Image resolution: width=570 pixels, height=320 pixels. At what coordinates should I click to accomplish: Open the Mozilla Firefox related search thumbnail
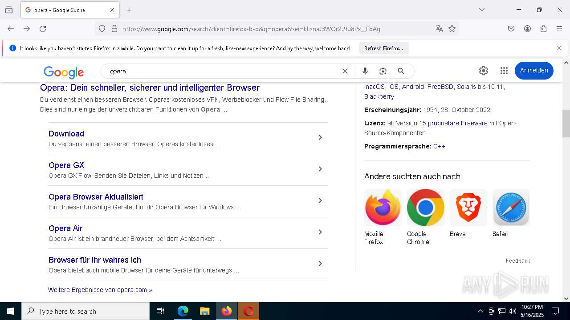[383, 208]
